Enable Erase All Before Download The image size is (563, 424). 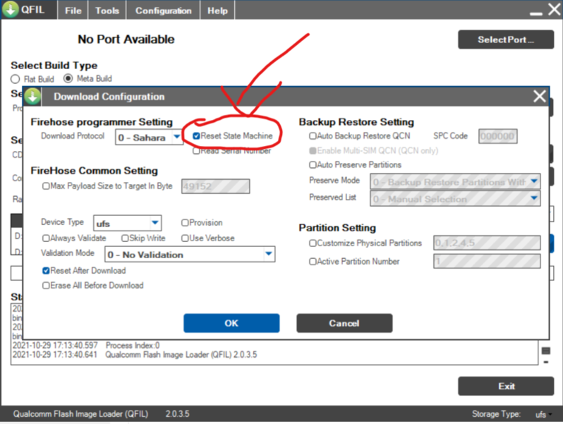(46, 286)
